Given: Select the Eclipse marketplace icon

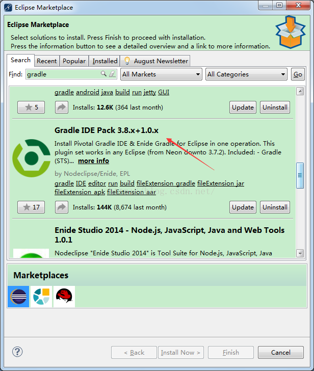Looking at the screenshot, I should pos(18,297).
